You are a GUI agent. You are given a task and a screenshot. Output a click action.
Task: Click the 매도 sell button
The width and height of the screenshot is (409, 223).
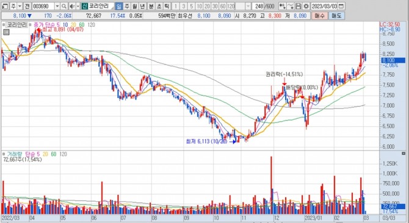pos(336,16)
